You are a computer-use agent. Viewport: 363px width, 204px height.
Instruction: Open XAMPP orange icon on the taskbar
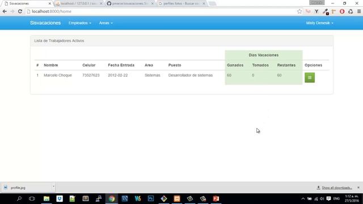(177, 199)
